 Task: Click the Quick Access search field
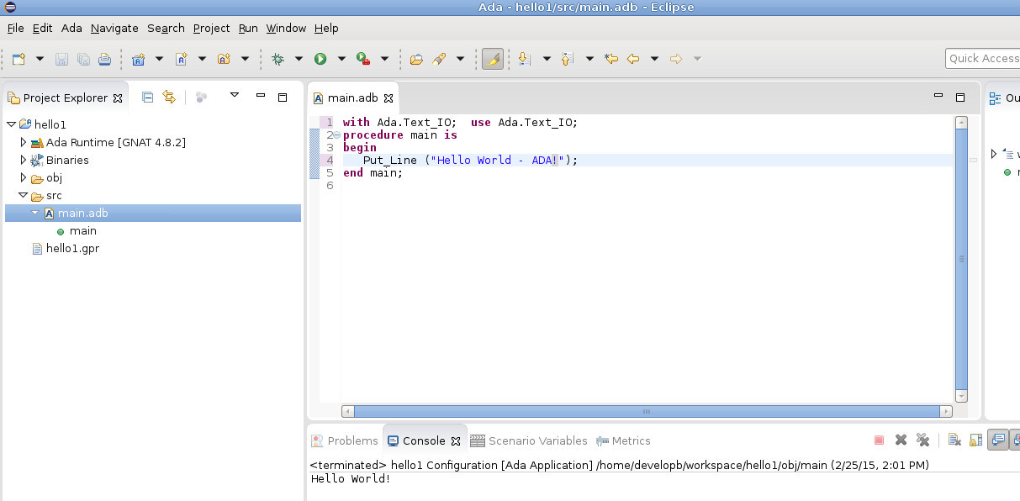pyautogui.click(x=982, y=58)
